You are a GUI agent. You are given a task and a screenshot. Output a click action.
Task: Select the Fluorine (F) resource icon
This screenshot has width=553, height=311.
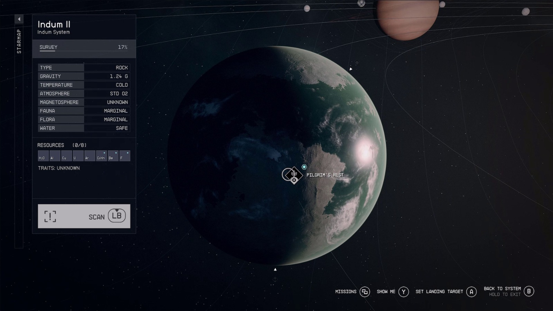pos(124,155)
